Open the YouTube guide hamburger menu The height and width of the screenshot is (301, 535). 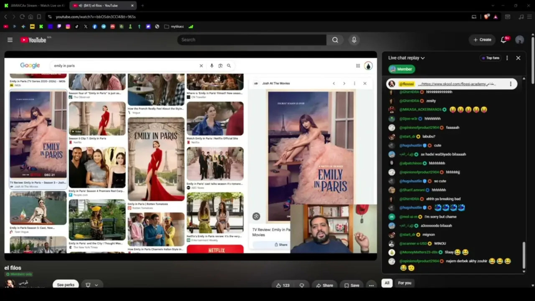pos(10,40)
